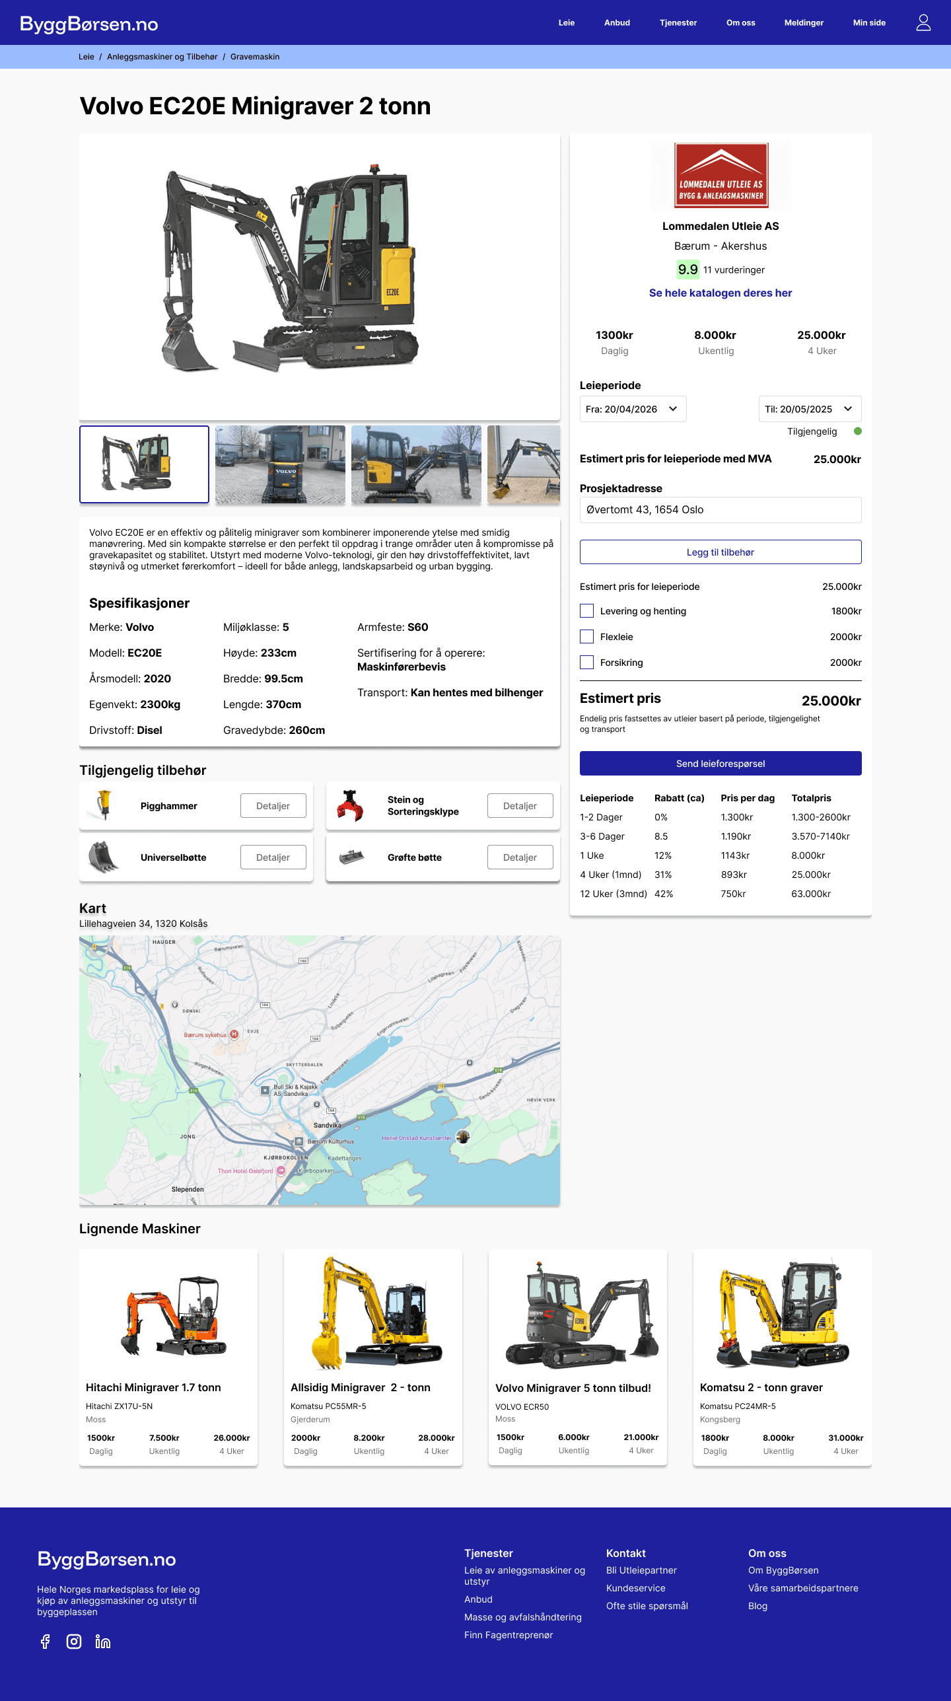Click footer link Finn Fagentreprenør

click(509, 1635)
